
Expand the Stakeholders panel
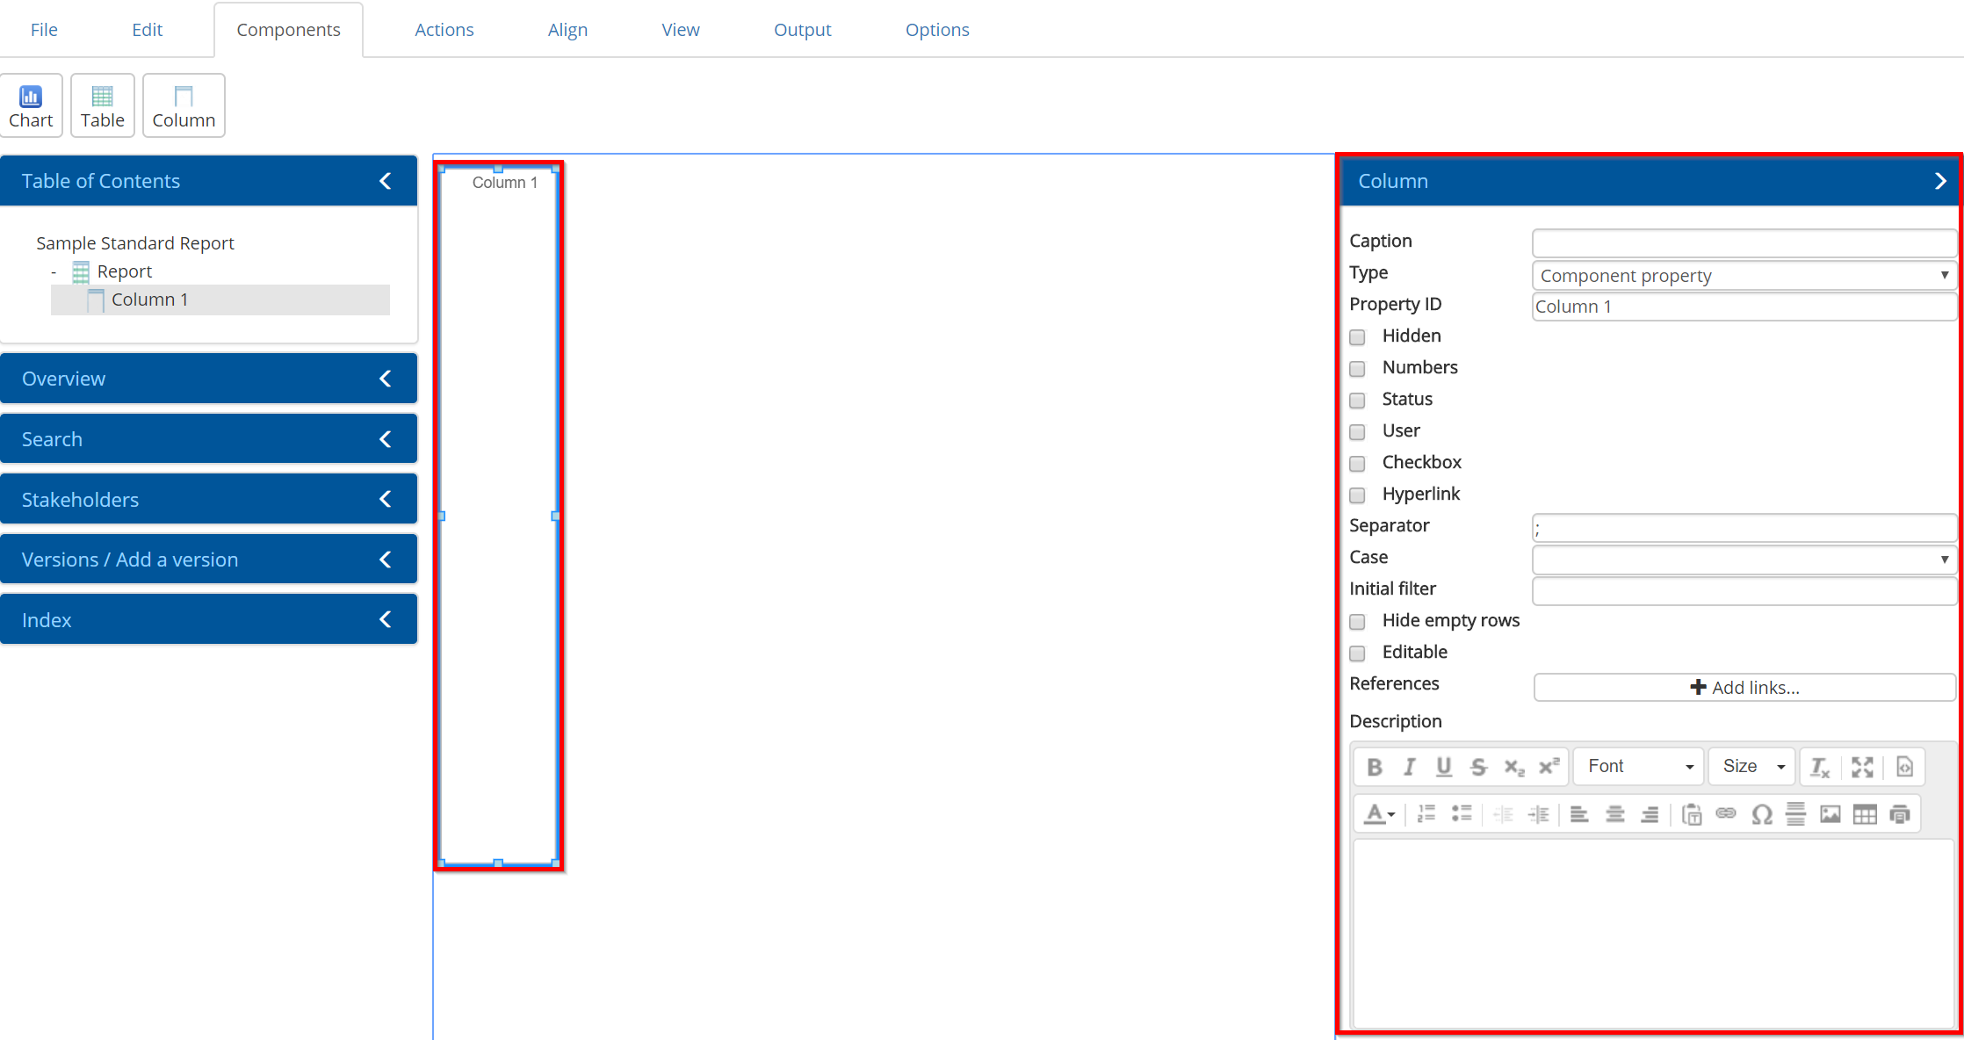[209, 499]
